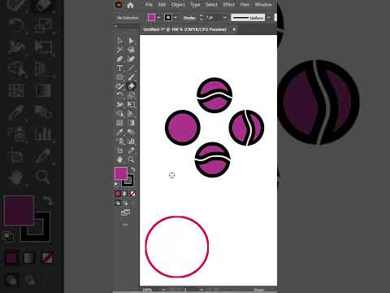Activate the Hand tool
Image resolution: width=390 pixels, height=293 pixels.
(120, 160)
